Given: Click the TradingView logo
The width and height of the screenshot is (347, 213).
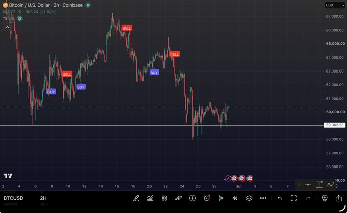Looking at the screenshot, I should coord(8,176).
